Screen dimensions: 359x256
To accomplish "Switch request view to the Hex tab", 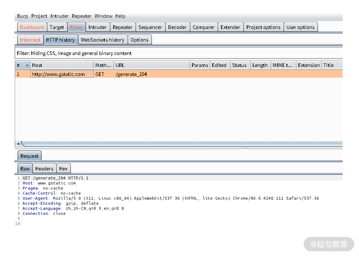I will click(x=63, y=169).
